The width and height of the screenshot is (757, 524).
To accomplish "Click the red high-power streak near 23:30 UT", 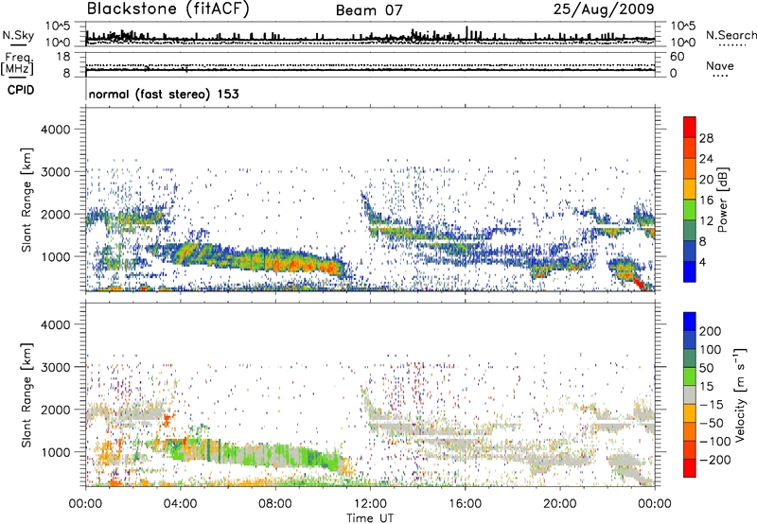I will (x=639, y=283).
